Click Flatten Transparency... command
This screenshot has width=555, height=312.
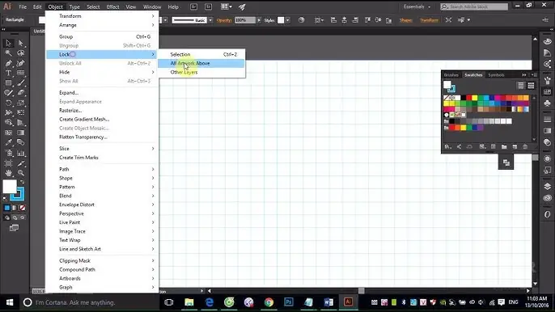pyautogui.click(x=102, y=137)
